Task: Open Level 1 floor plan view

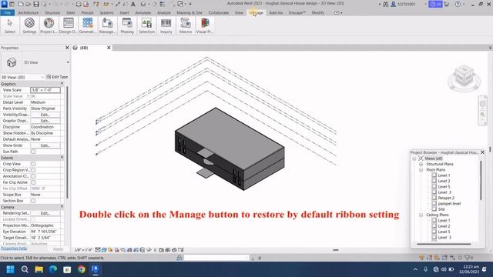Action: tap(444, 175)
